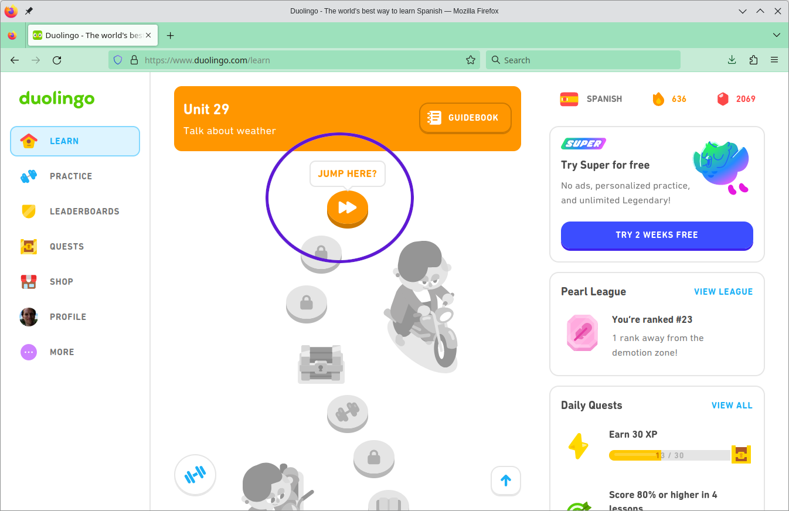
Task: Open a new browser tab
Action: pos(171,36)
